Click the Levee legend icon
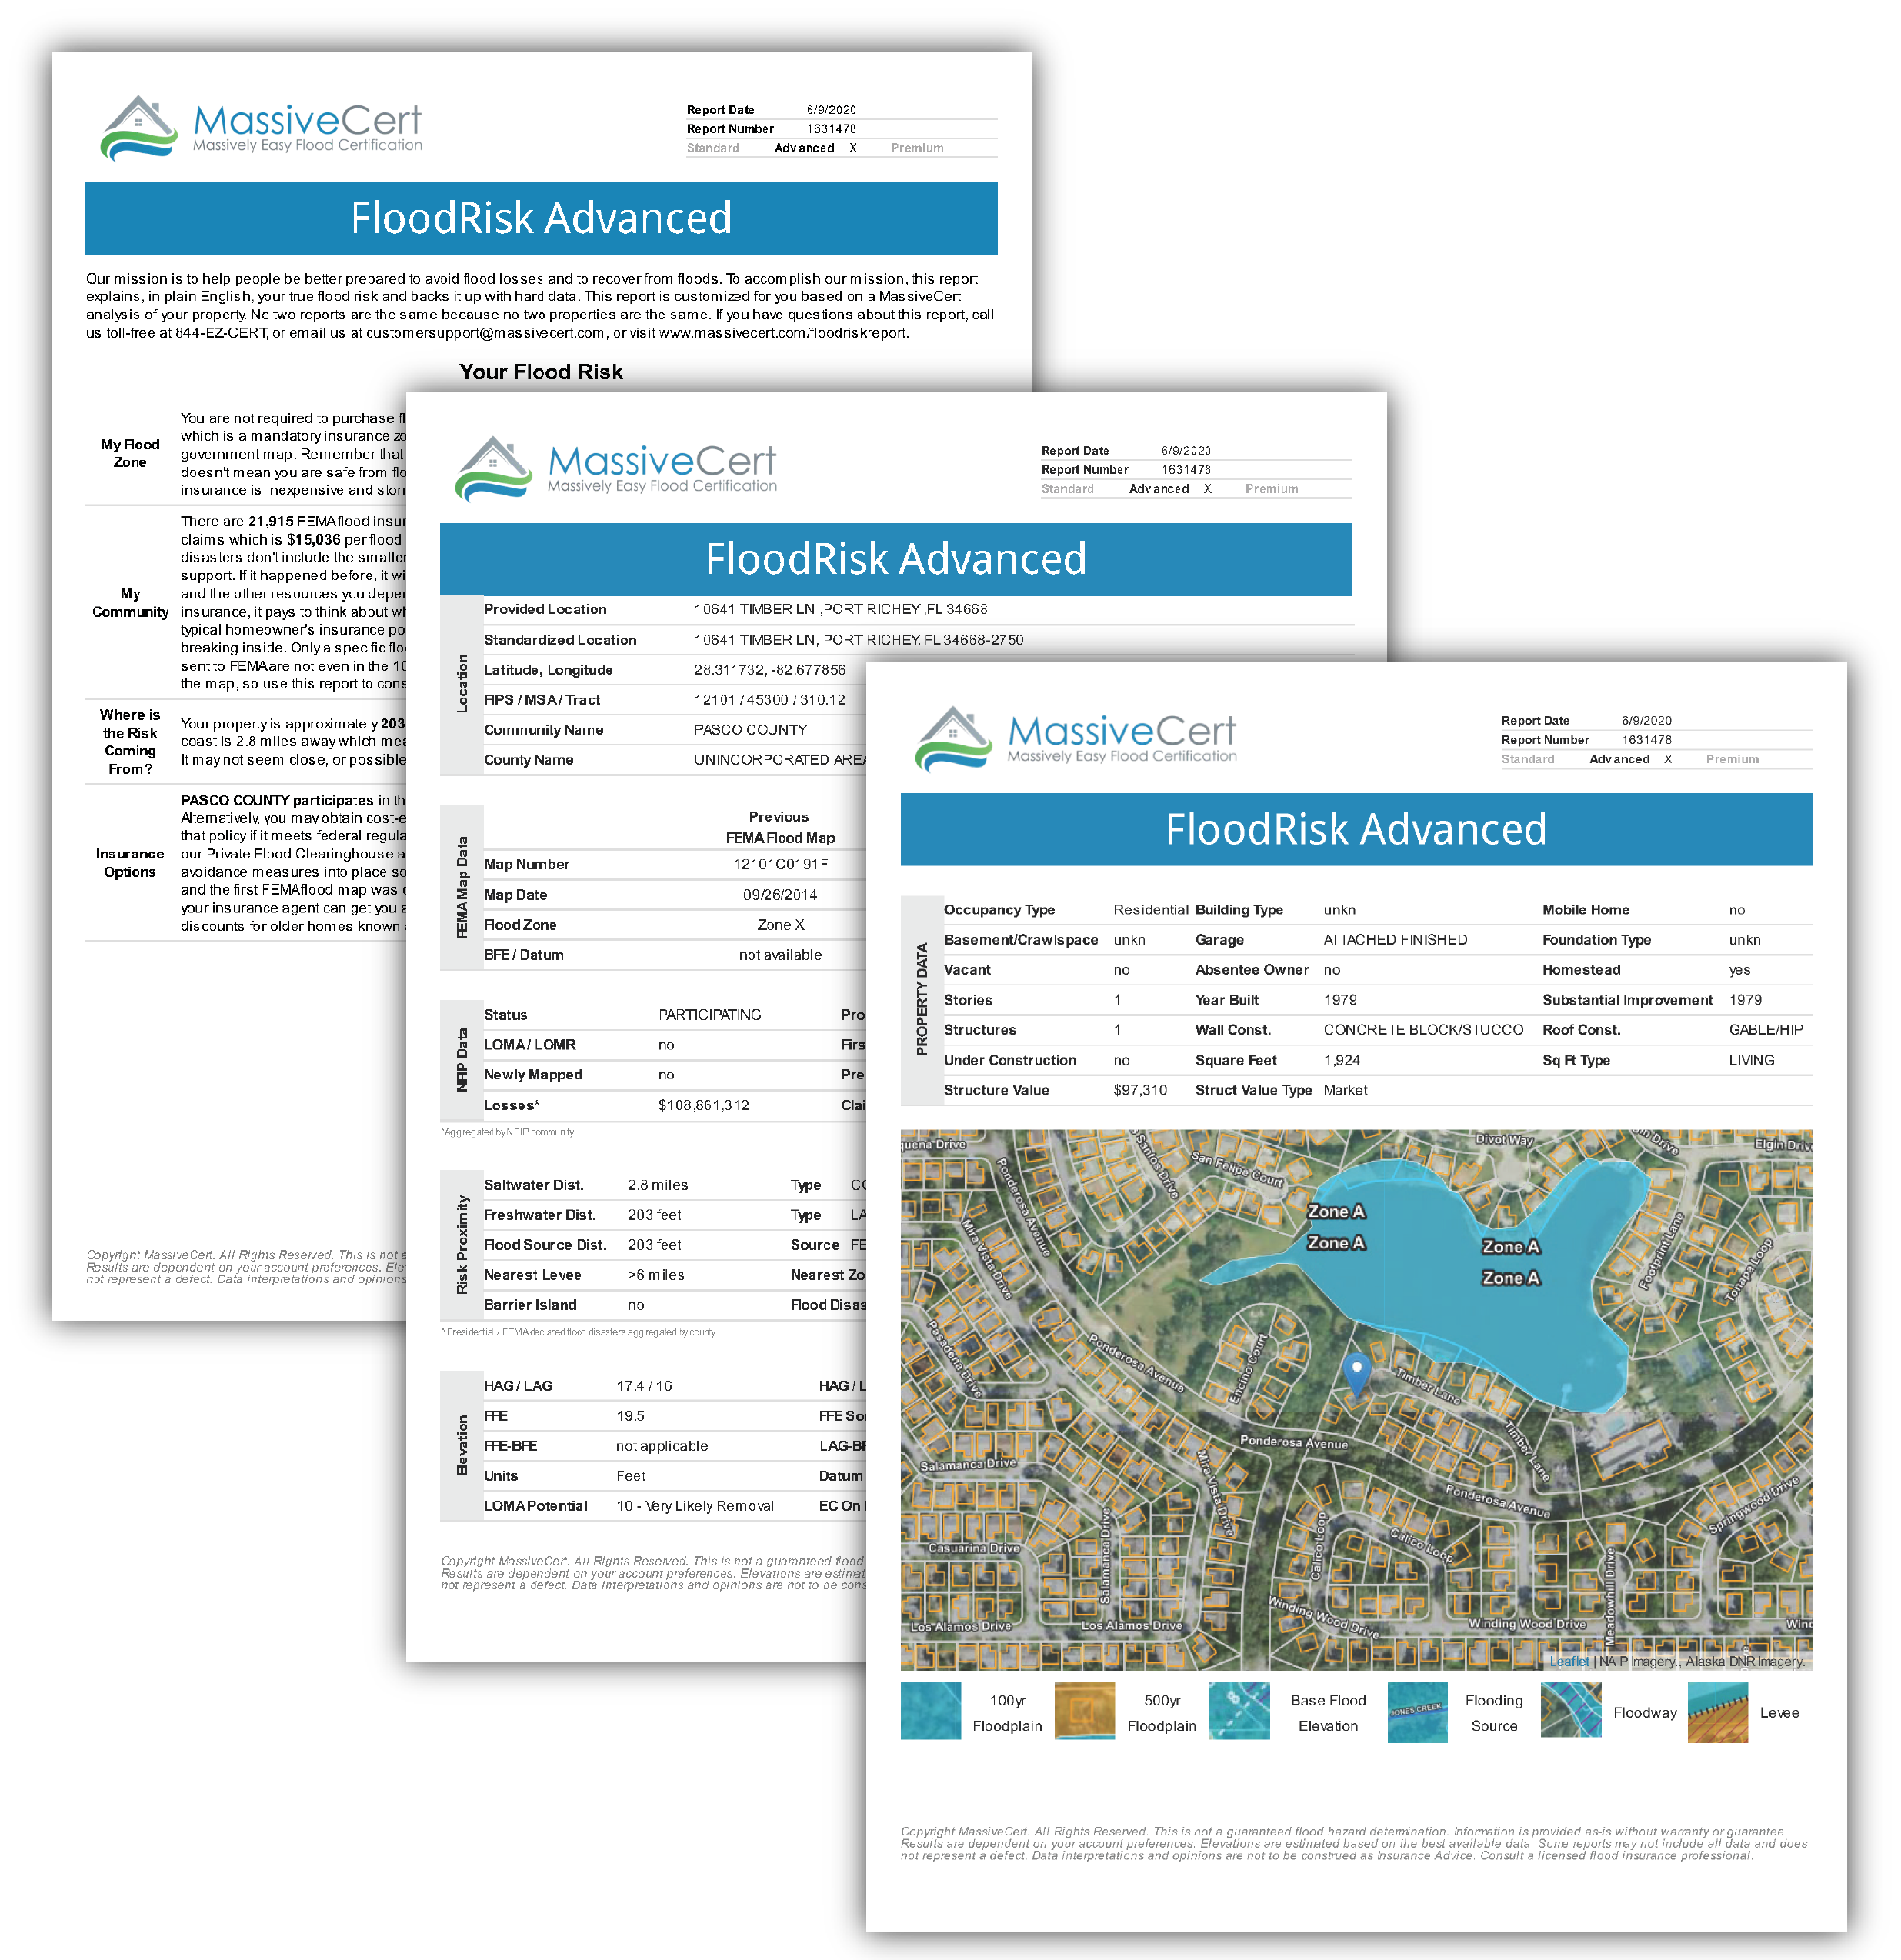This screenshot has height=1960, width=1901. coord(1718,1713)
